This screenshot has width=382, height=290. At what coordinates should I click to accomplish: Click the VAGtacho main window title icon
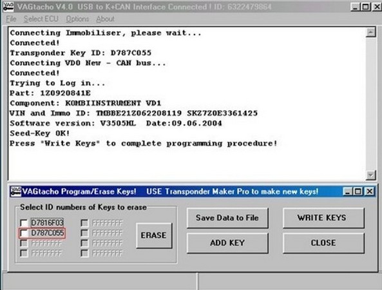pyautogui.click(x=8, y=6)
